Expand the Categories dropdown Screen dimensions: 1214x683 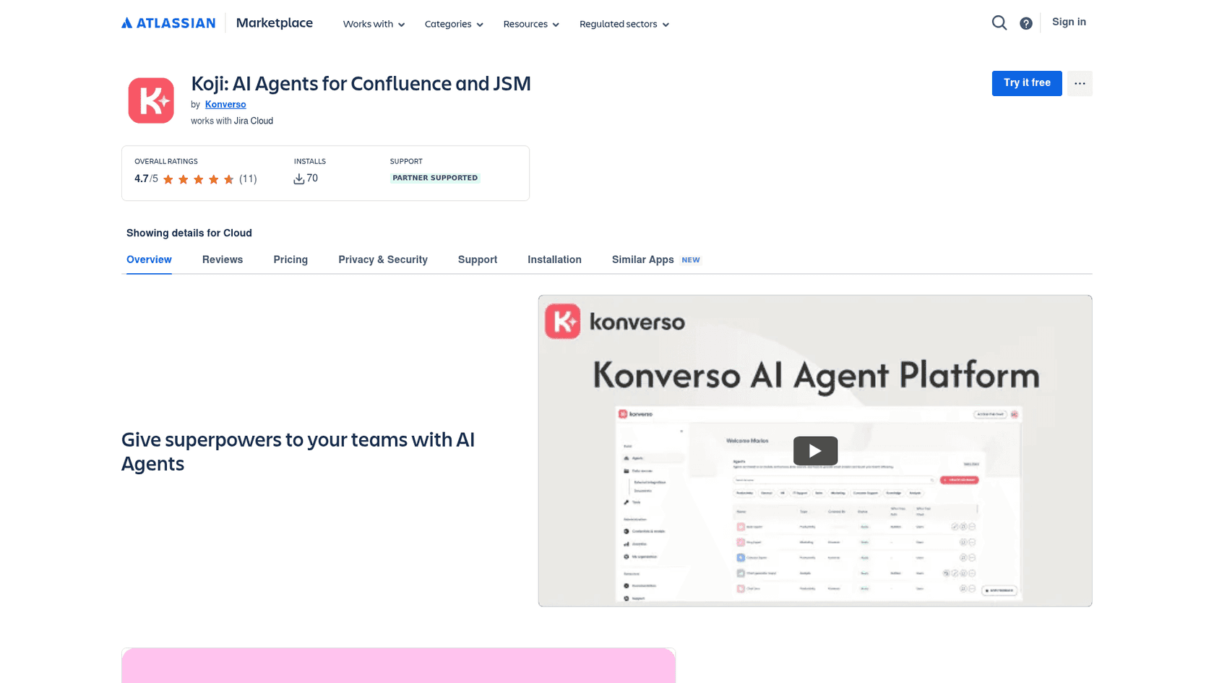[454, 24]
